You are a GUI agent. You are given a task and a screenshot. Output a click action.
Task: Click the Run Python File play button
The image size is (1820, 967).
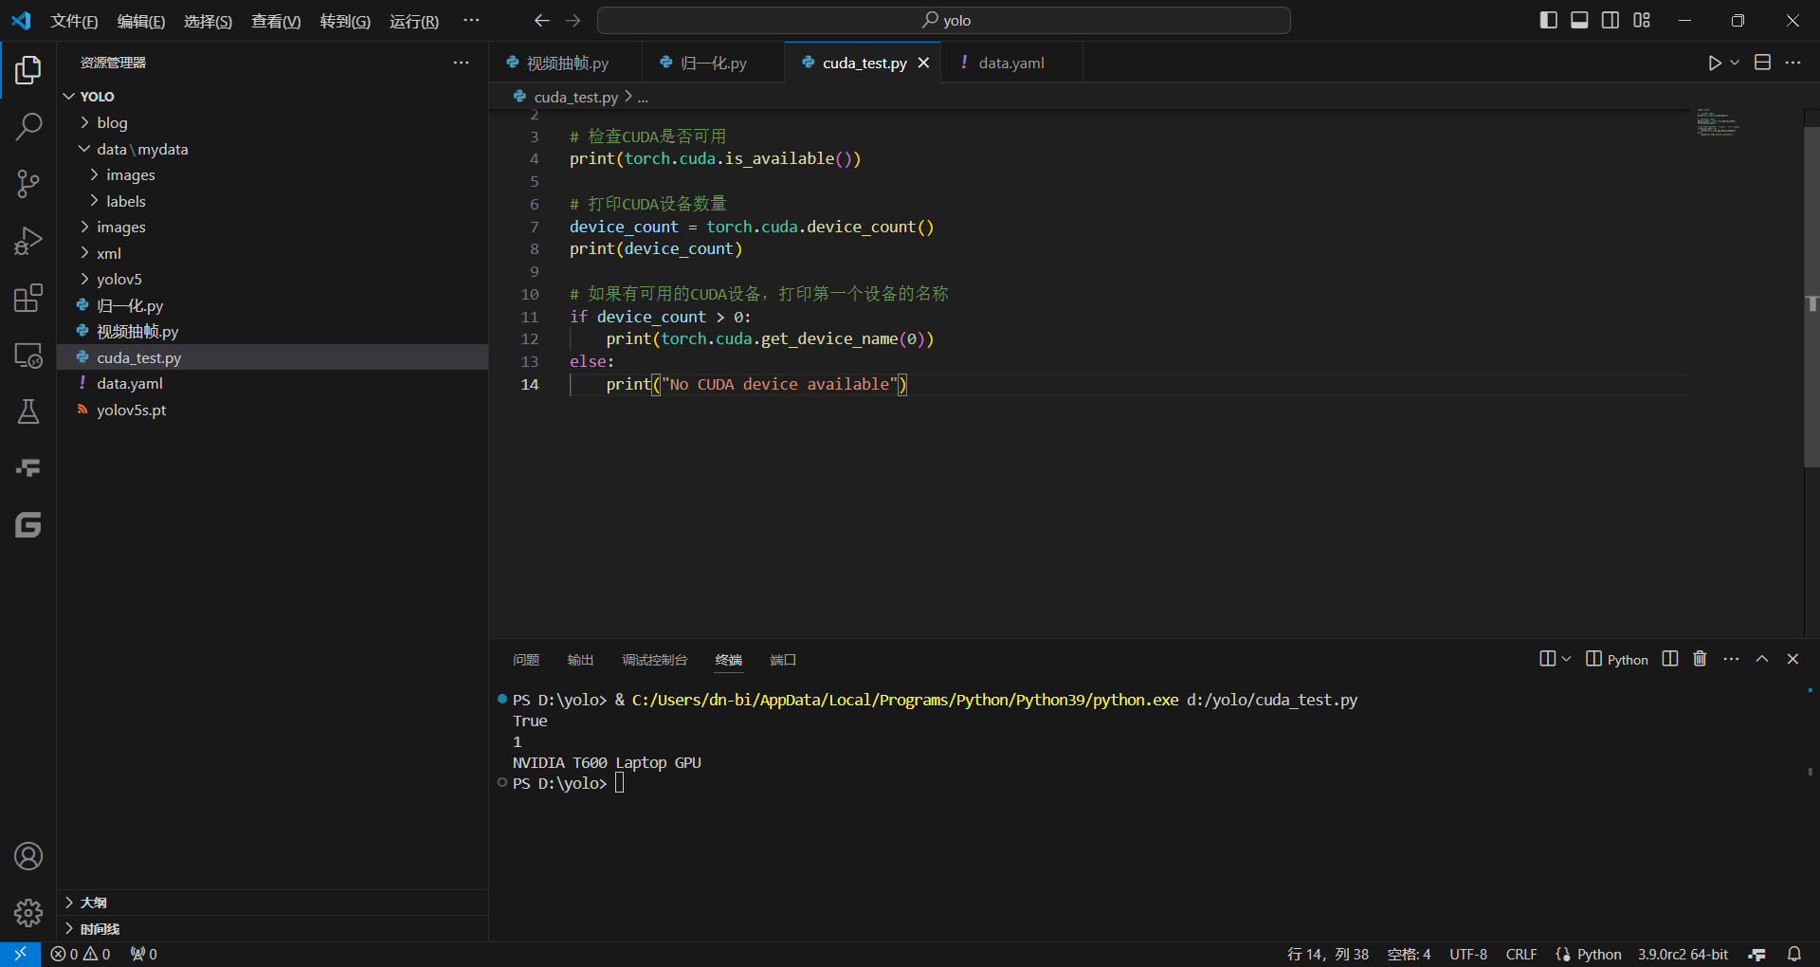click(x=1714, y=63)
